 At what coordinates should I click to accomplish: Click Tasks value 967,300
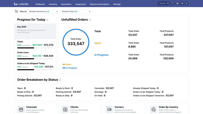(x=37, y=45)
